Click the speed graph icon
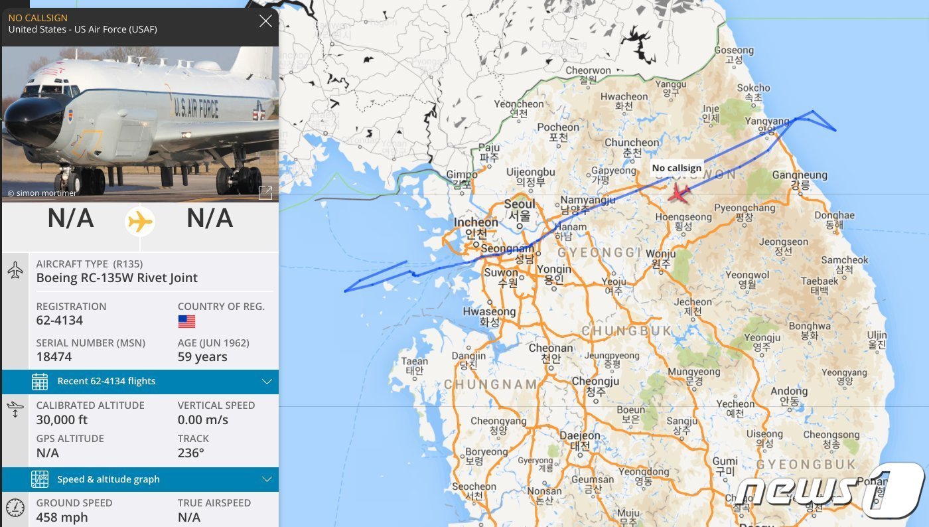 40,479
